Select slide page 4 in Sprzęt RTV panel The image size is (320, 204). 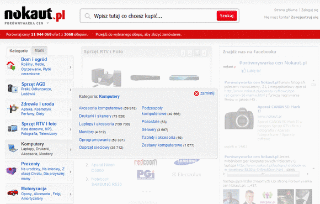pos(204,54)
